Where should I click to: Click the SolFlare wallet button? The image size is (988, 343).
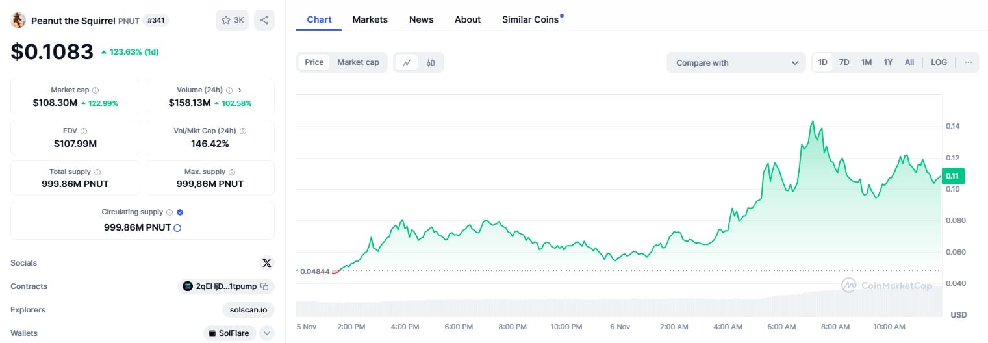[230, 333]
